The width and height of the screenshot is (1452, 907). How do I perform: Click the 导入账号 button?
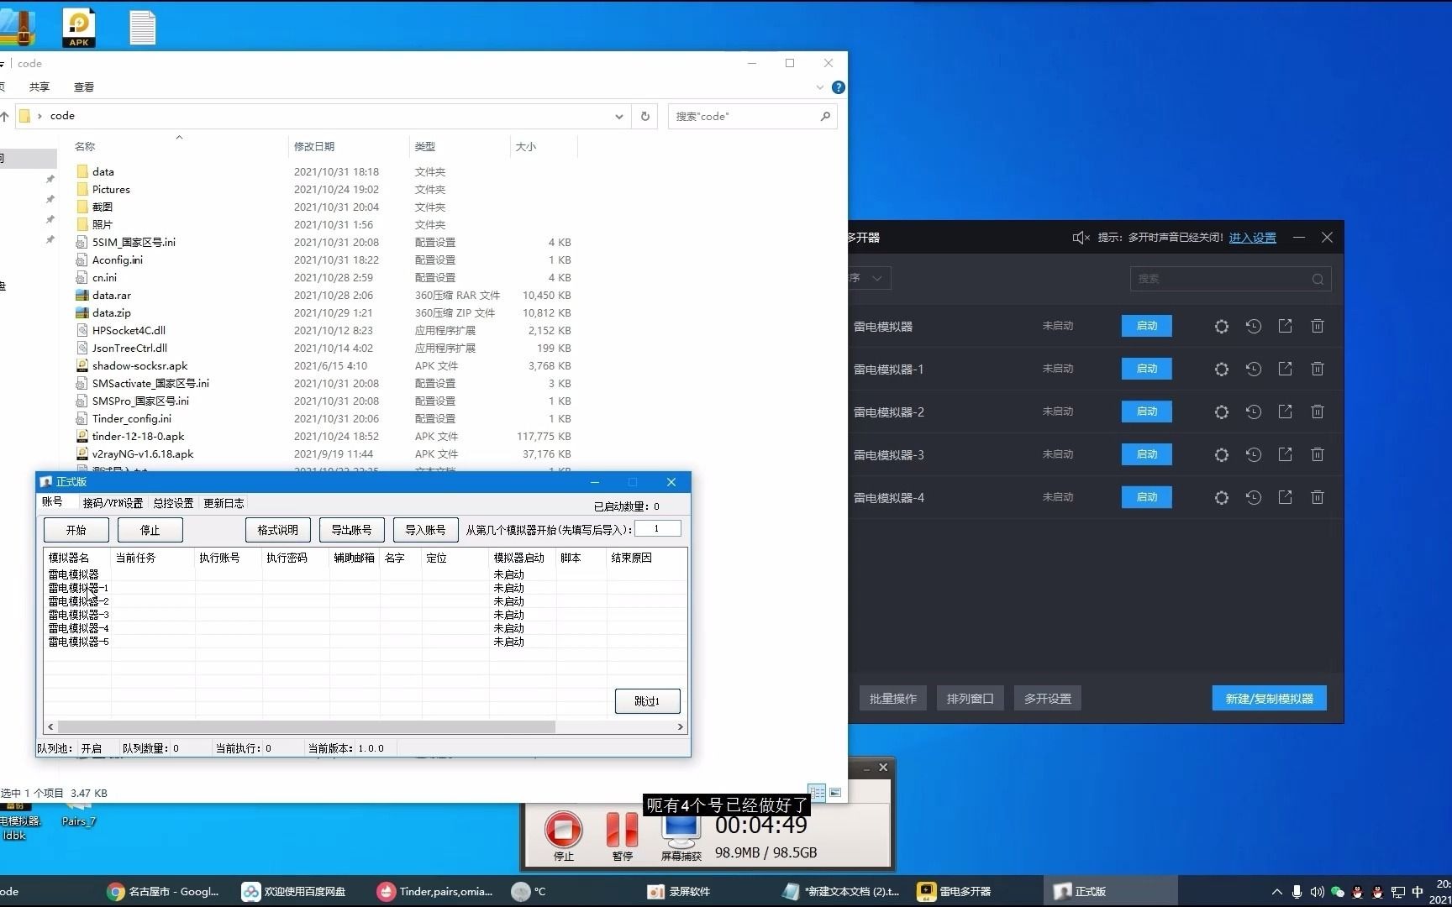(425, 530)
